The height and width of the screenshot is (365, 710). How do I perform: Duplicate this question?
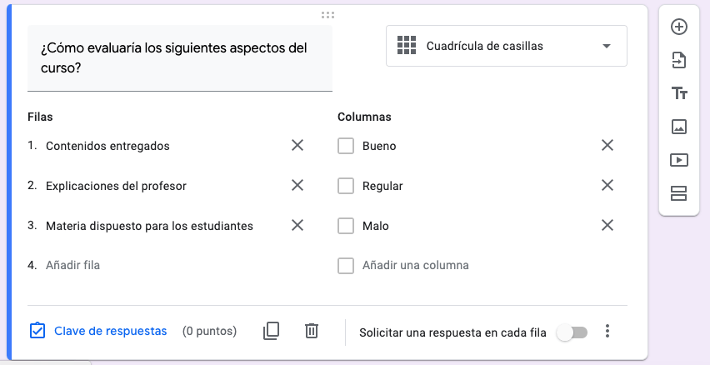pos(271,331)
